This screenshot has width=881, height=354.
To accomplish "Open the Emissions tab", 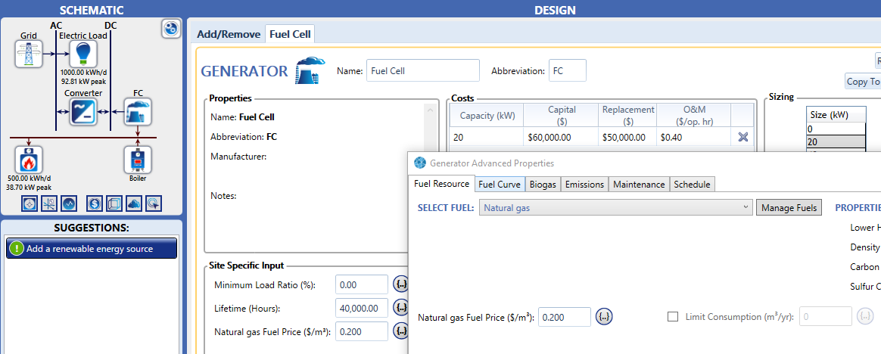I will pos(584,185).
